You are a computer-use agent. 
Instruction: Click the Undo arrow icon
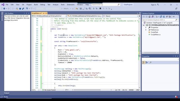pyautogui.click(x=27, y=9)
